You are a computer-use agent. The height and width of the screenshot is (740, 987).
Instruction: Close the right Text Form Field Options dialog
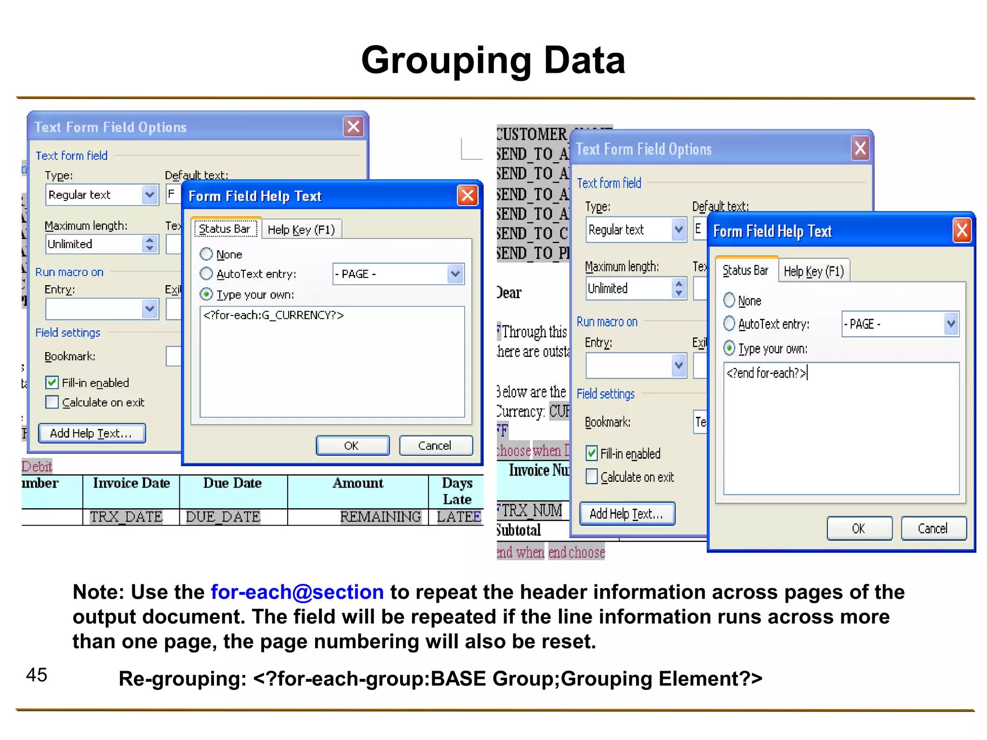click(860, 148)
